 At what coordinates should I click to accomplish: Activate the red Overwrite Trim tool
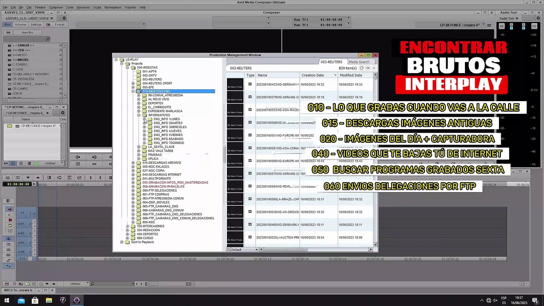point(10,220)
